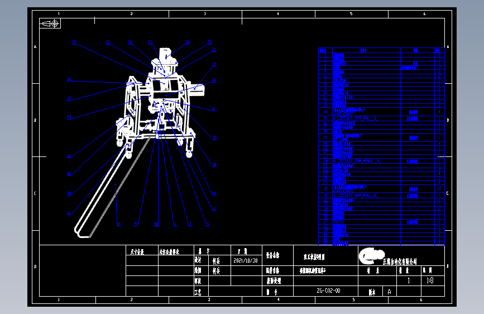Viewport: 484px width, 314px height.
Task: Select balloon number 6
Action: 69,213
